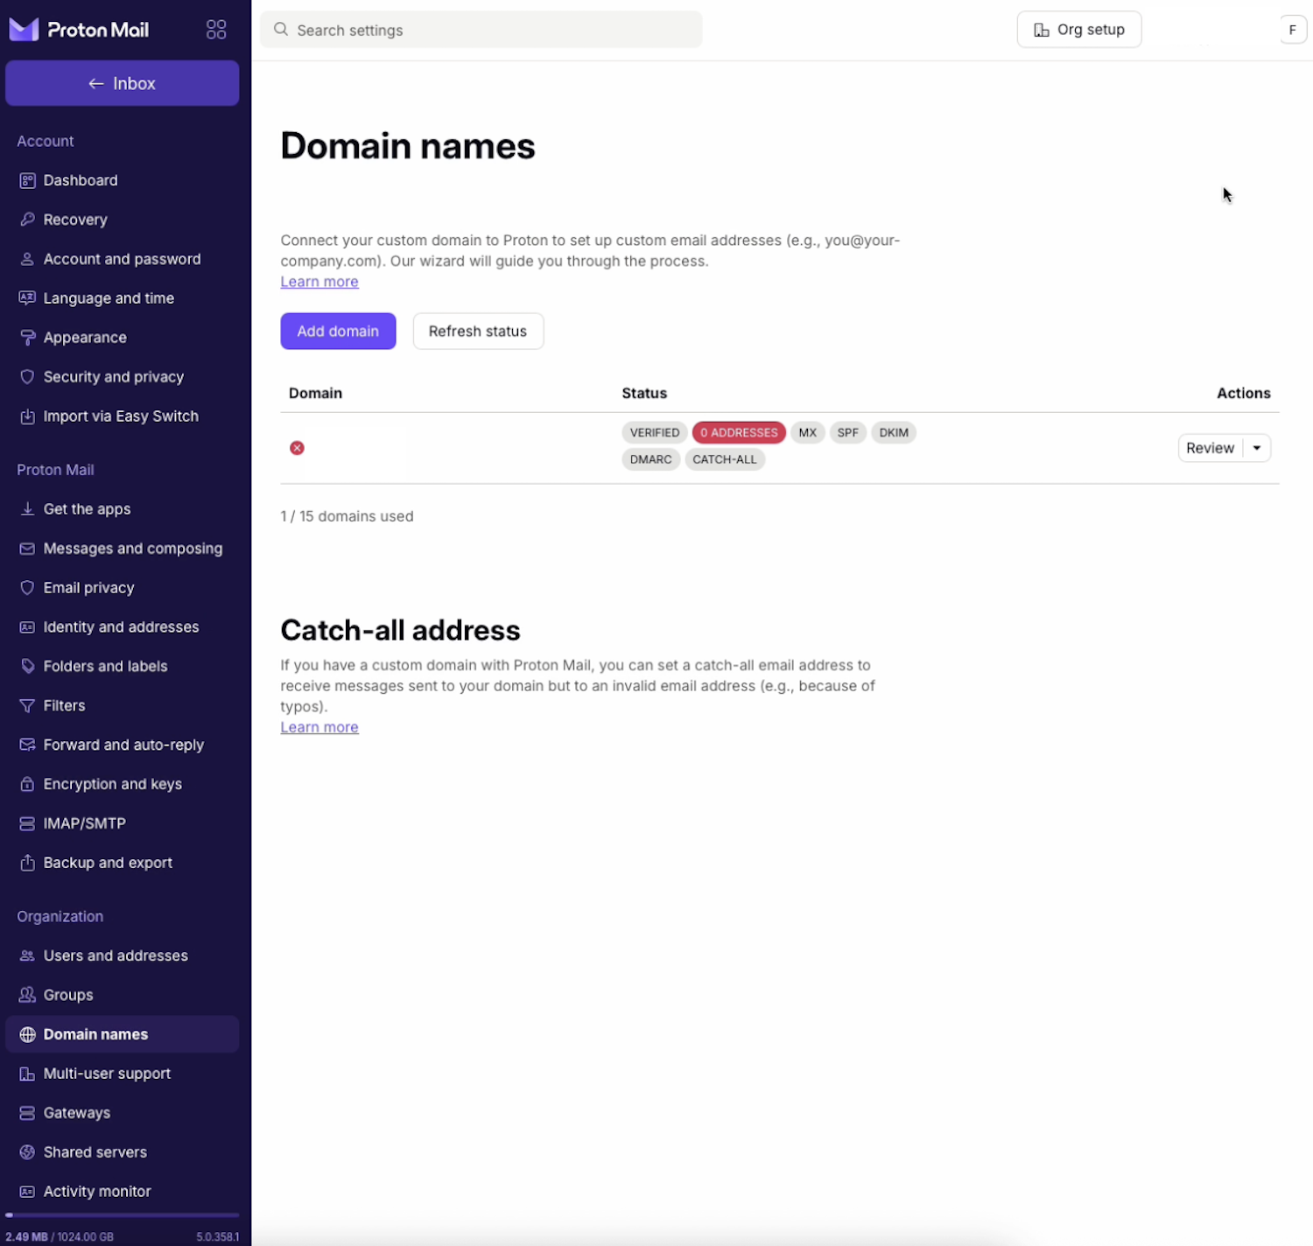
Task: Click the Dashboard icon in sidebar
Action: pos(27,180)
